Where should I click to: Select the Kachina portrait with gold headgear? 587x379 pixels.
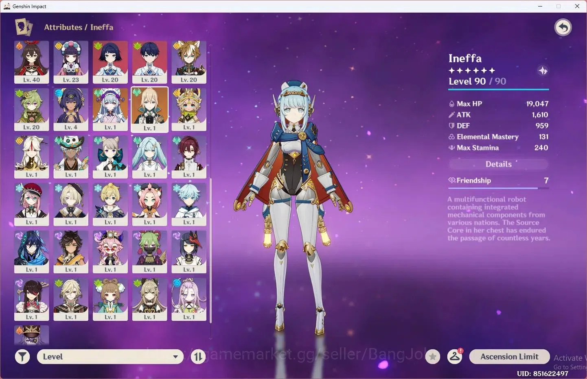(189, 109)
